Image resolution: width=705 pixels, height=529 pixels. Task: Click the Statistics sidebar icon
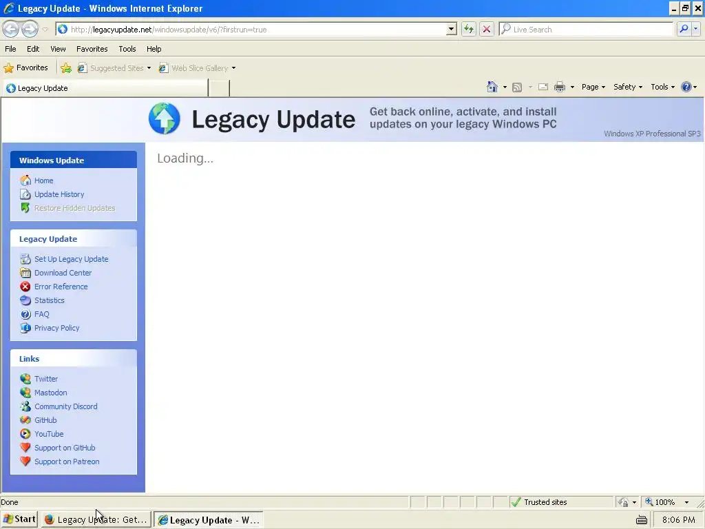tap(25, 300)
